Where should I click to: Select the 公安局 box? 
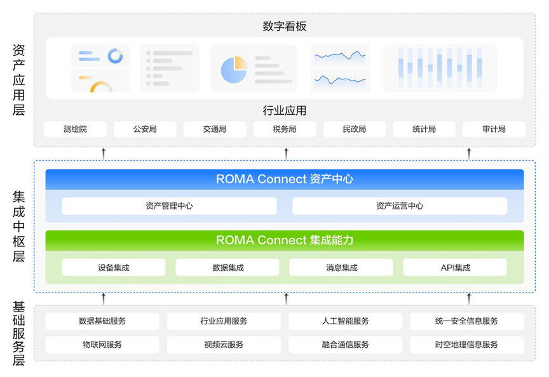[145, 129]
